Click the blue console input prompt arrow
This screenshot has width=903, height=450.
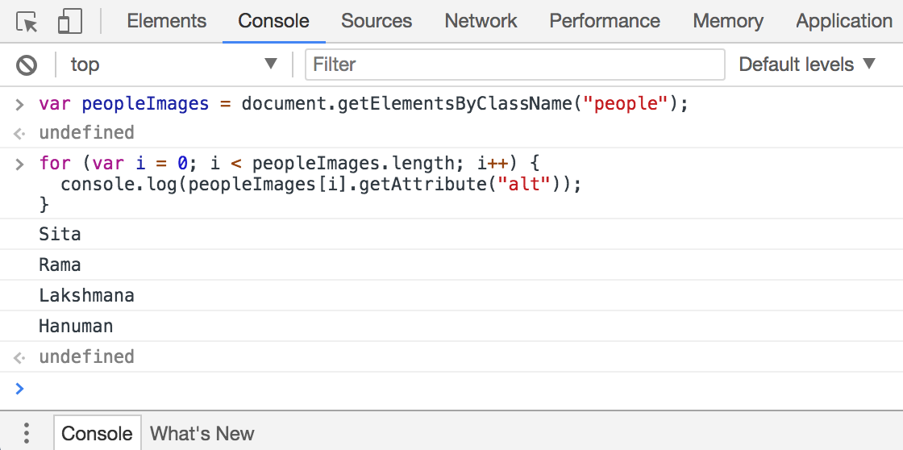tap(20, 389)
